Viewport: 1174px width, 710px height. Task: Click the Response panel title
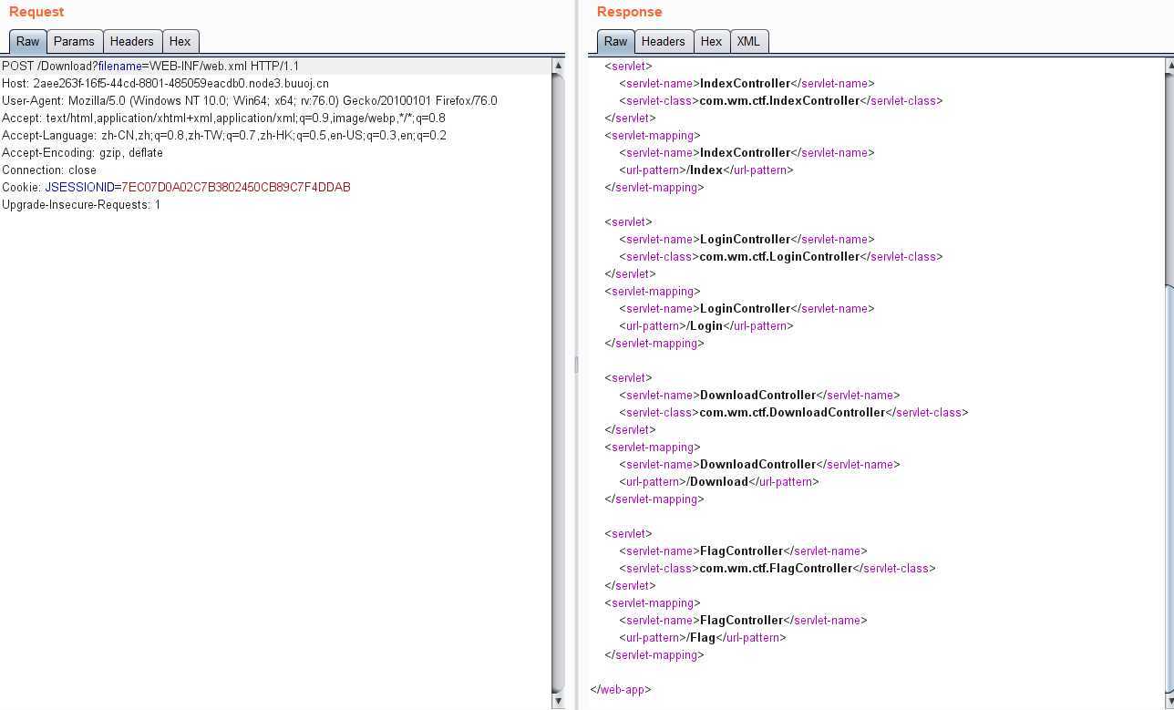point(629,12)
